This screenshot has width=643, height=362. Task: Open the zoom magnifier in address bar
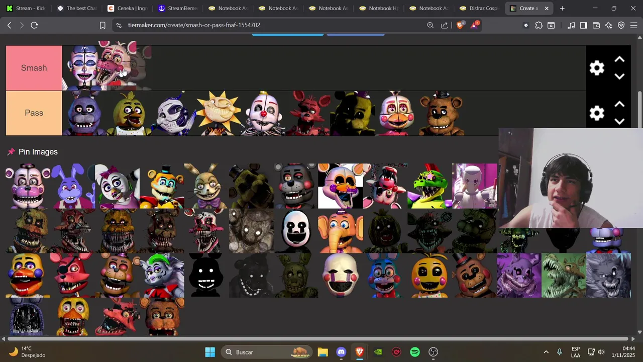pos(430,25)
